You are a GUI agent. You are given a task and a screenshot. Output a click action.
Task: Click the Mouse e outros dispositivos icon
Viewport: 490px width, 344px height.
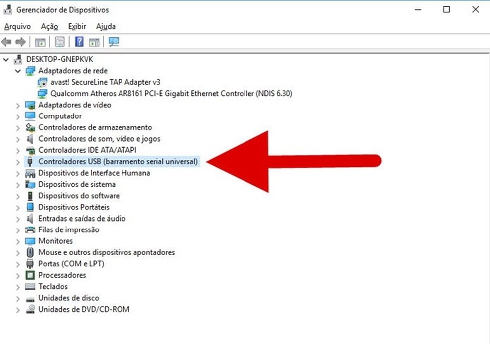[x=30, y=252]
